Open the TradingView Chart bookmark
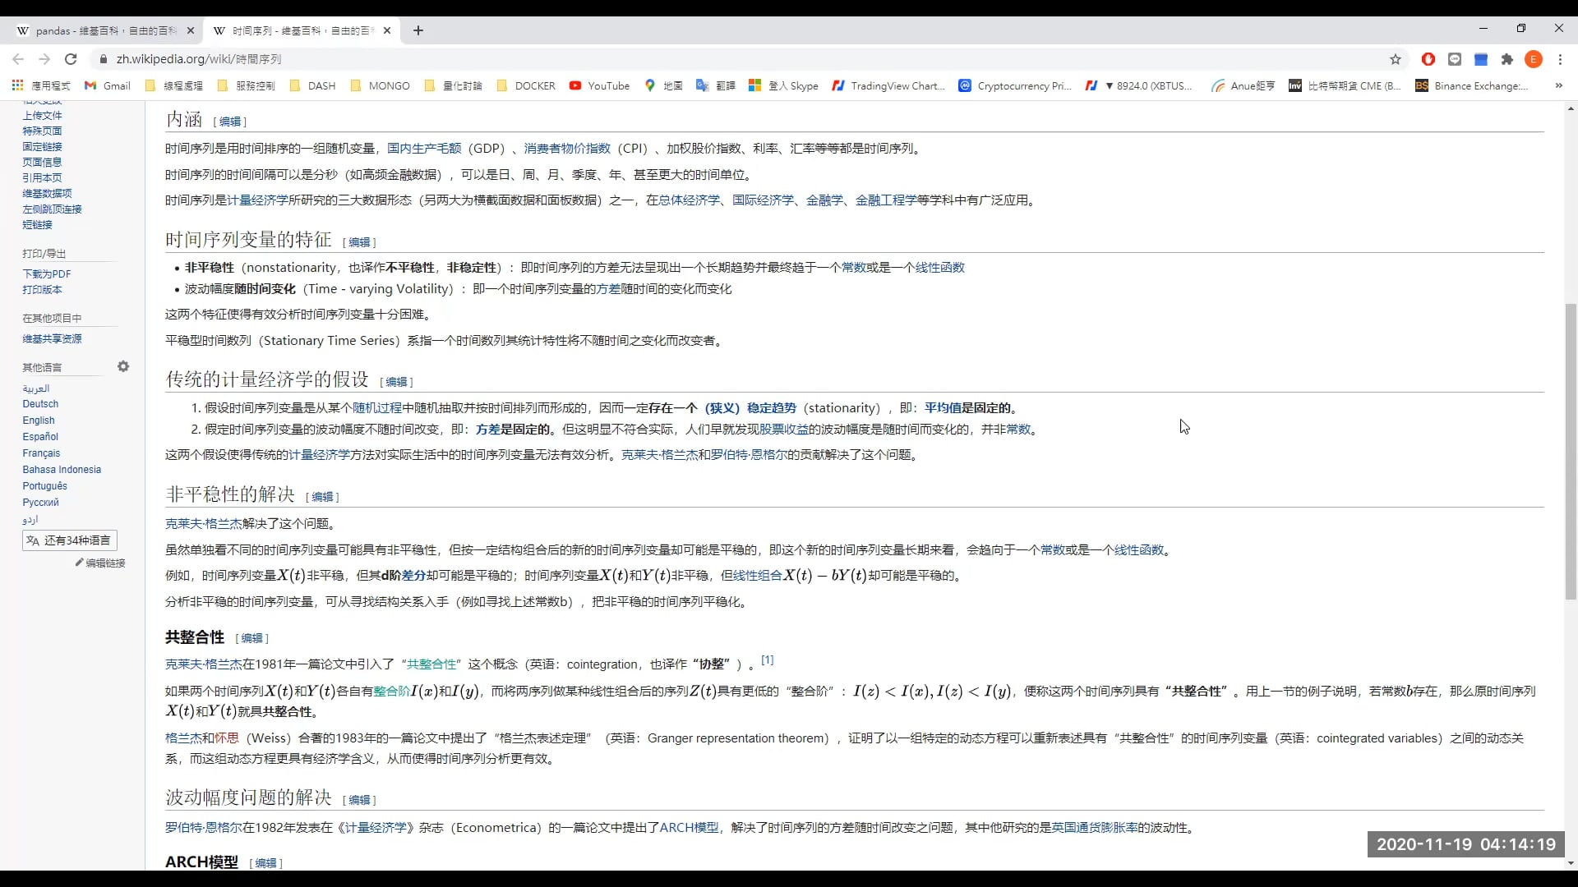The width and height of the screenshot is (1578, 887). 890,85
